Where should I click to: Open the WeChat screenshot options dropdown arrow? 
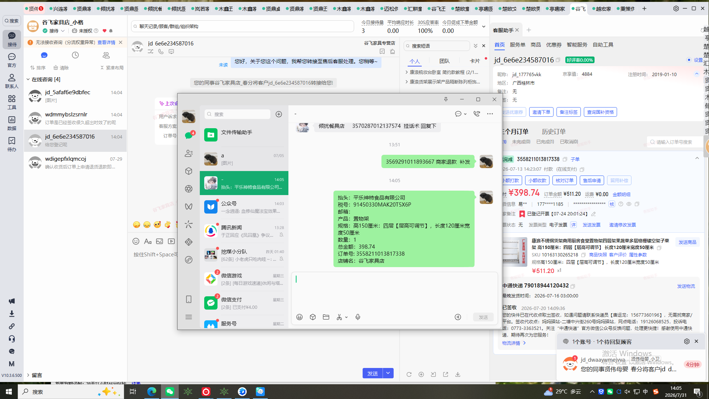click(346, 317)
